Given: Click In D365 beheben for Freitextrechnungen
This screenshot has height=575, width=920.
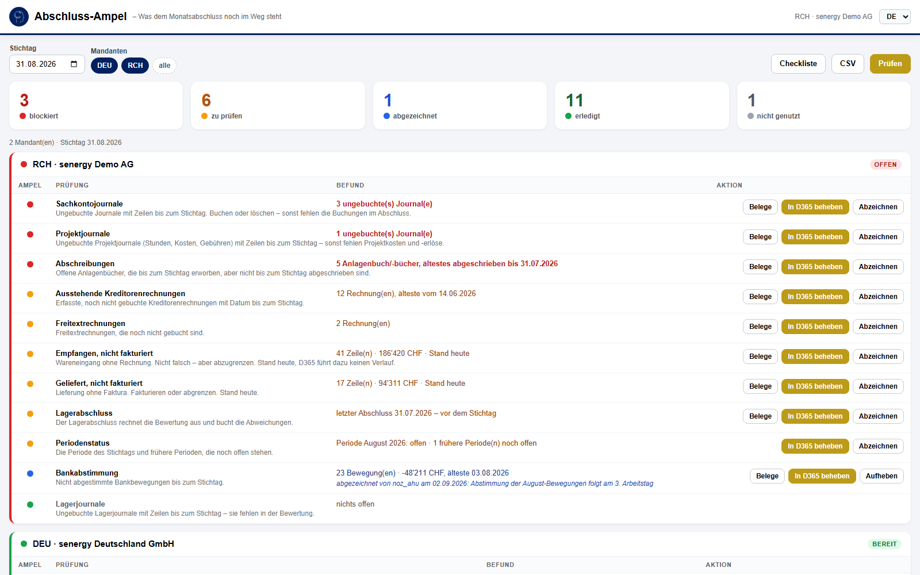Looking at the screenshot, I should (x=815, y=327).
